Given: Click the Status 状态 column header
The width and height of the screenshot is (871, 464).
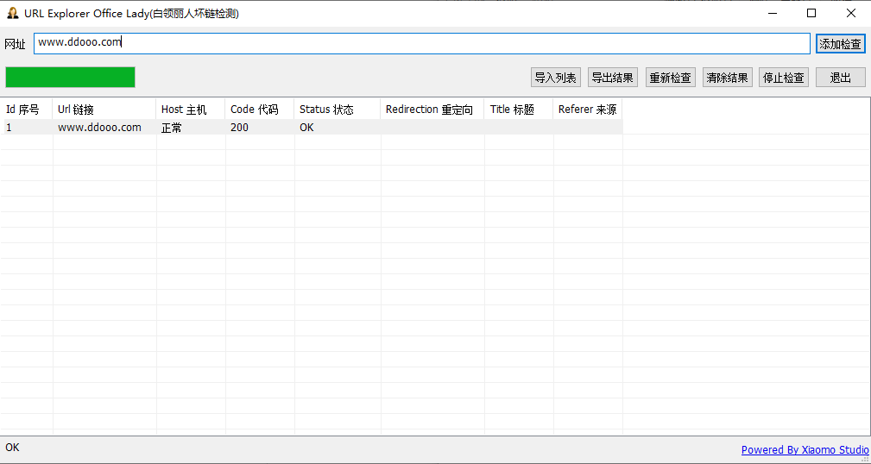Looking at the screenshot, I should 337,110.
